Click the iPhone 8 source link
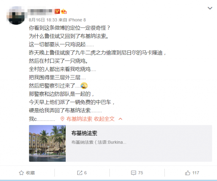The image size is (217, 181). pyautogui.click(x=77, y=20)
